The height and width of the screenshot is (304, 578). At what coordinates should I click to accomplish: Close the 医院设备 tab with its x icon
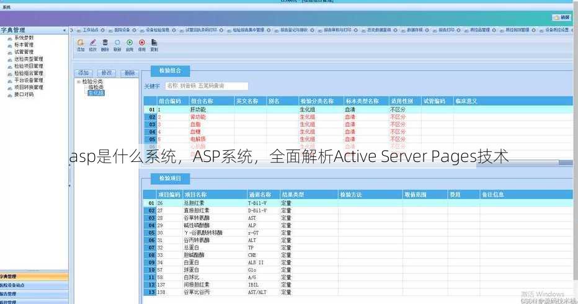[x=134, y=30]
